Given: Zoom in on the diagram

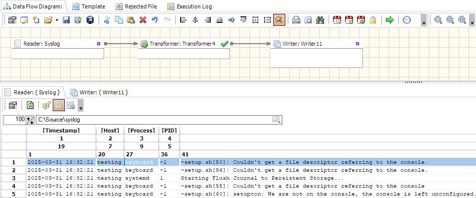Looking at the screenshot, I should click(x=438, y=20).
